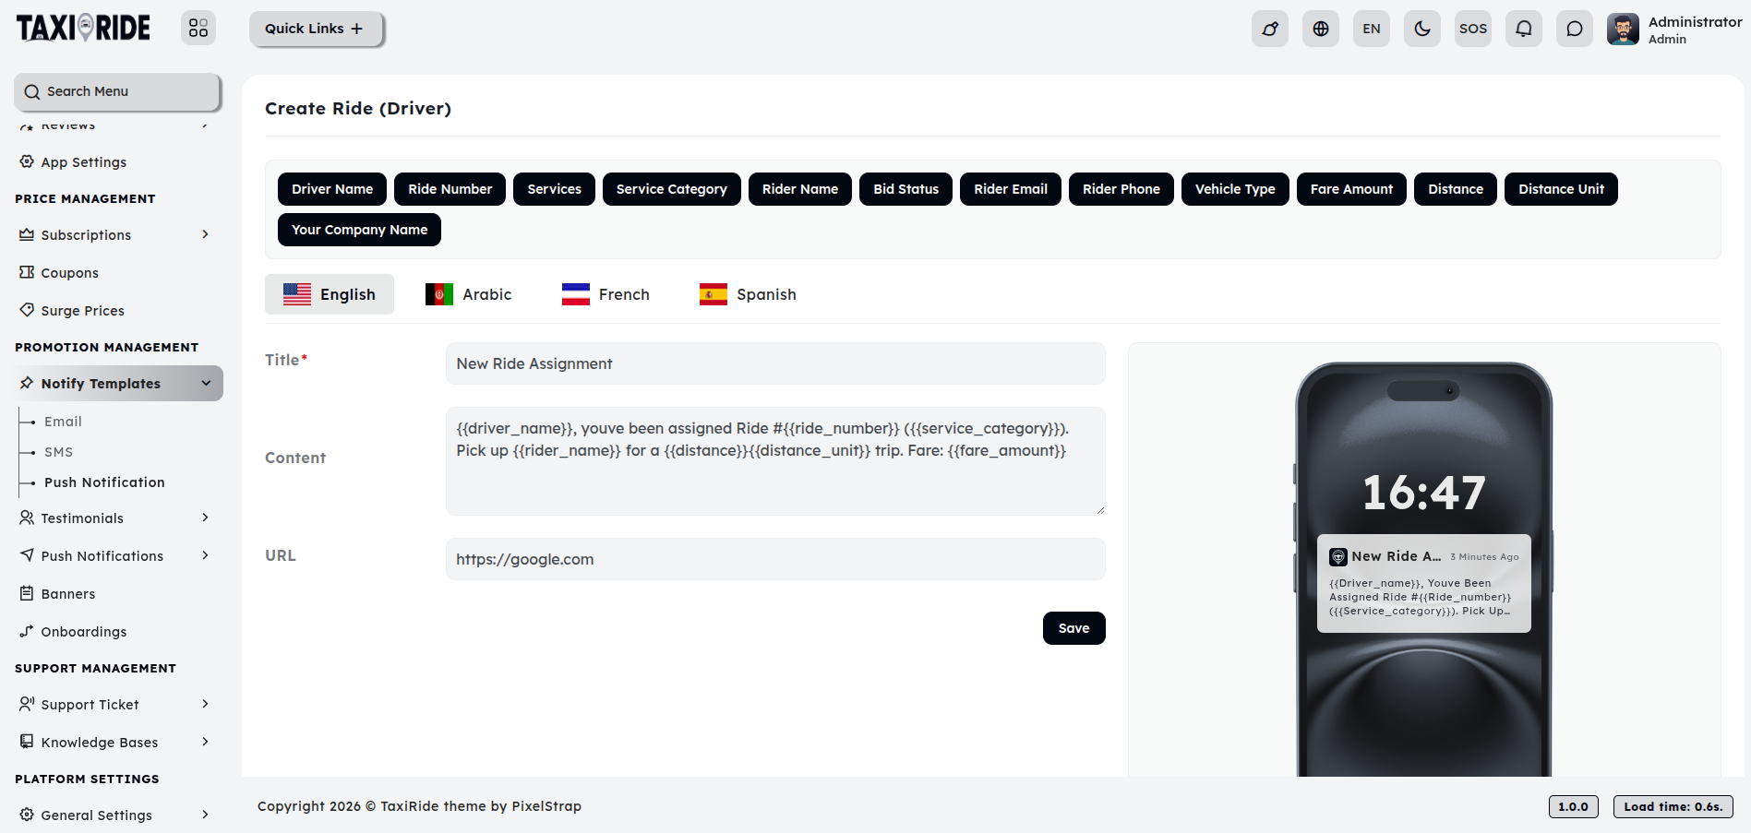Image resolution: width=1751 pixels, height=833 pixels.
Task: Expand the Subscriptions menu
Action: (117, 234)
